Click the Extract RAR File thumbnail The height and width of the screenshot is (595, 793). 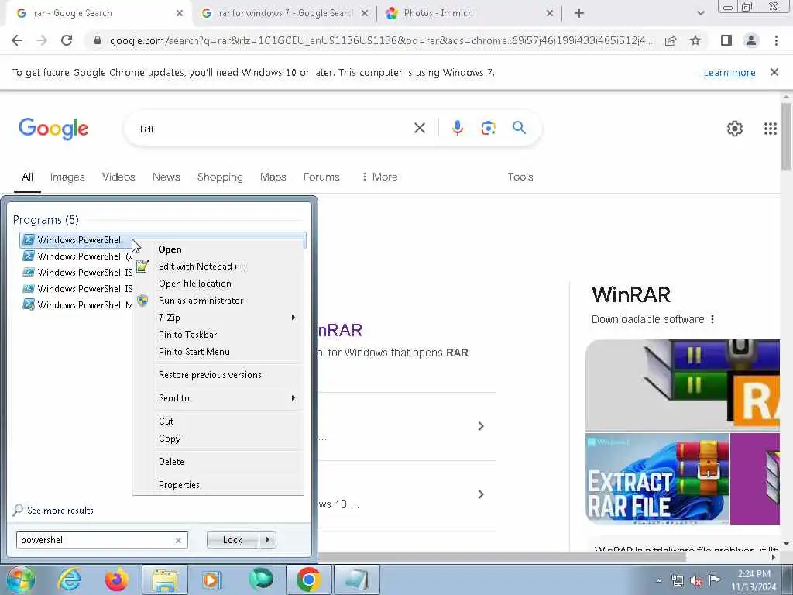pyautogui.click(x=657, y=479)
